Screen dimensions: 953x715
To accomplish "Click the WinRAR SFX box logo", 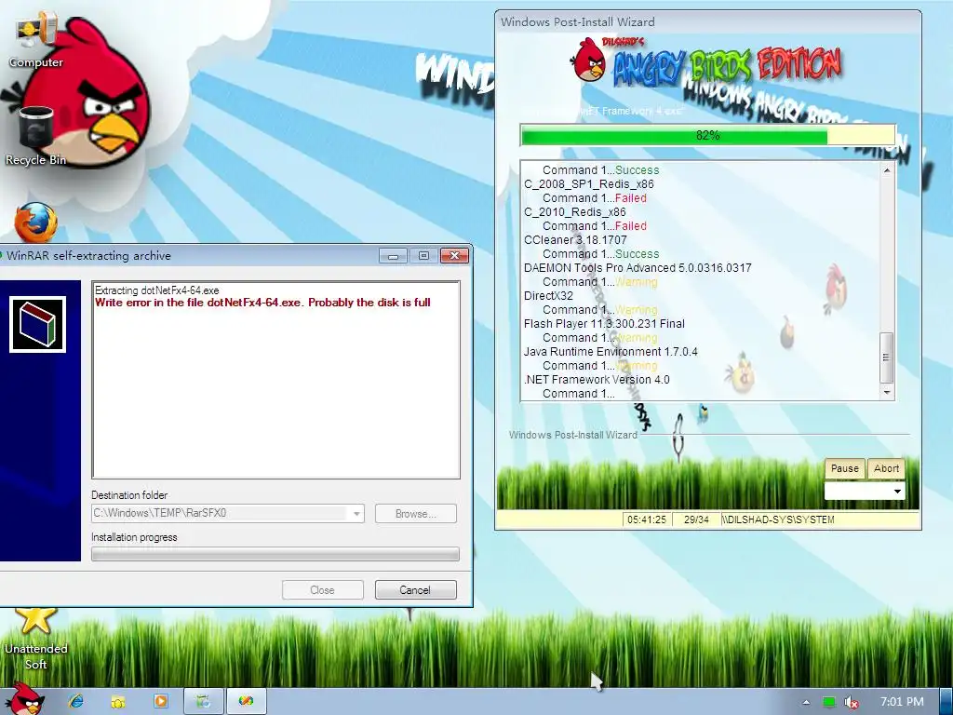I will click(x=37, y=324).
